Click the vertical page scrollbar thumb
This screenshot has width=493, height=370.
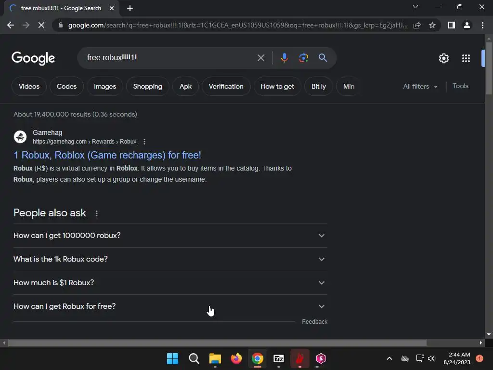pos(488,68)
